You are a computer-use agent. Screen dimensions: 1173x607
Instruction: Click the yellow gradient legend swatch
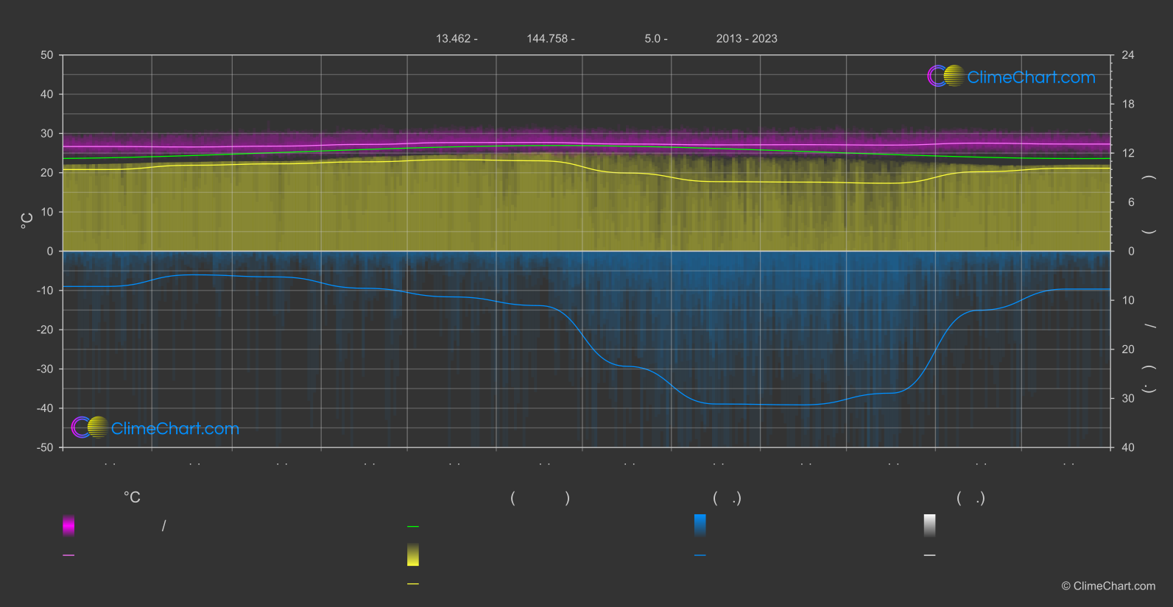(x=413, y=555)
